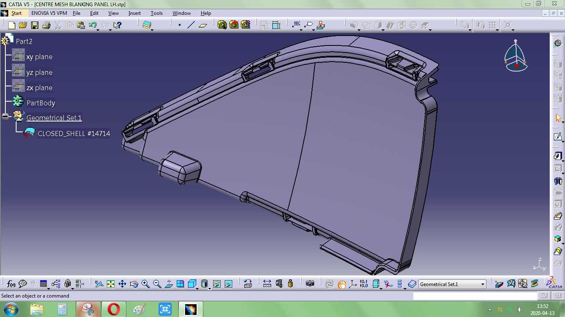Collapse the Geometrical Set.1 tree node
The width and height of the screenshot is (565, 317).
[5, 117]
